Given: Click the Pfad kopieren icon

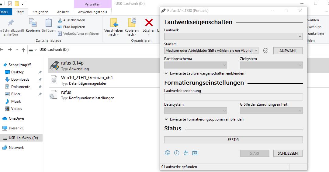Looking at the screenshot, I should coord(60,27).
